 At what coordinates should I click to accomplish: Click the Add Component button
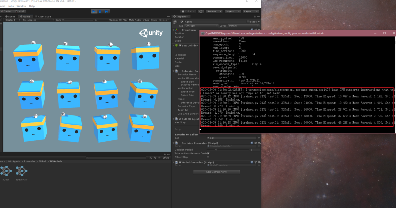(x=216, y=172)
